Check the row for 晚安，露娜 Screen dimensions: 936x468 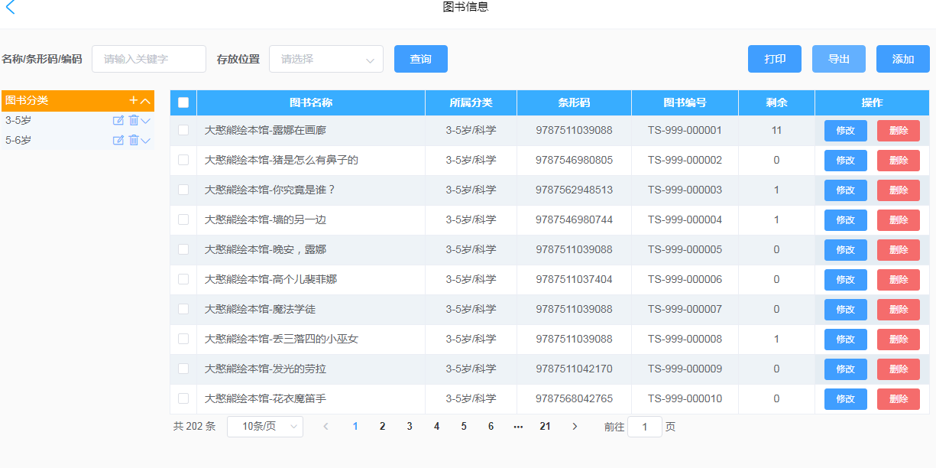pos(183,249)
